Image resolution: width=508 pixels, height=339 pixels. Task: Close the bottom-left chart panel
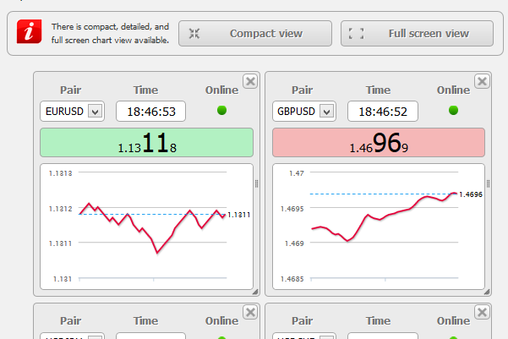click(x=250, y=312)
